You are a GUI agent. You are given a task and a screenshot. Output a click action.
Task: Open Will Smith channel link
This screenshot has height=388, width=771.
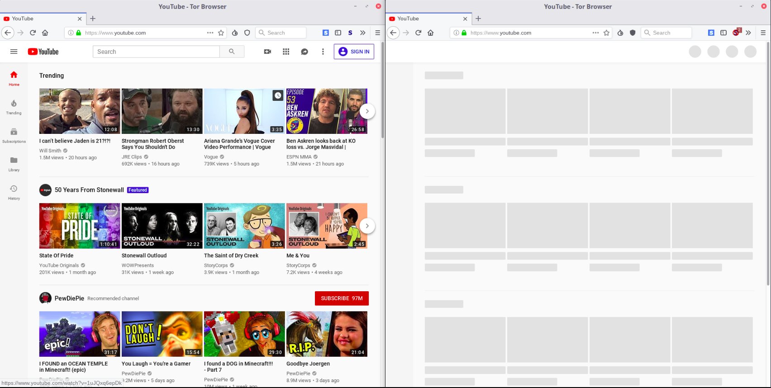pos(50,151)
